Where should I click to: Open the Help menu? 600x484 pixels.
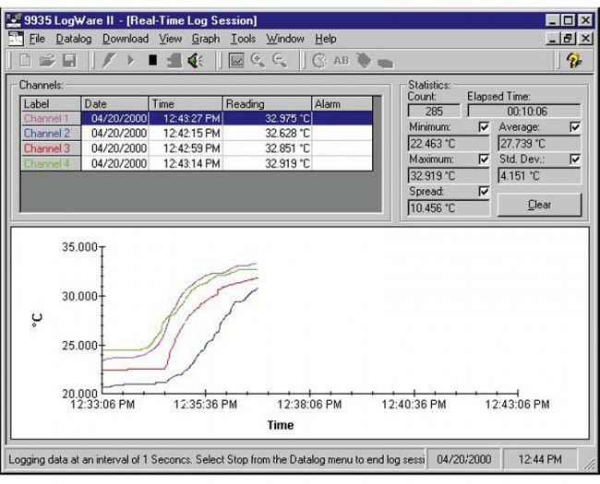tap(326, 39)
